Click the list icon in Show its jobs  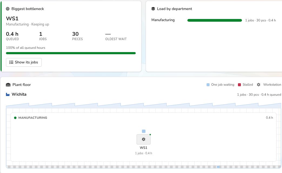click(11, 62)
